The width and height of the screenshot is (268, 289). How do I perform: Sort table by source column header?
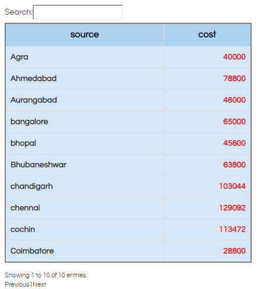click(x=85, y=35)
